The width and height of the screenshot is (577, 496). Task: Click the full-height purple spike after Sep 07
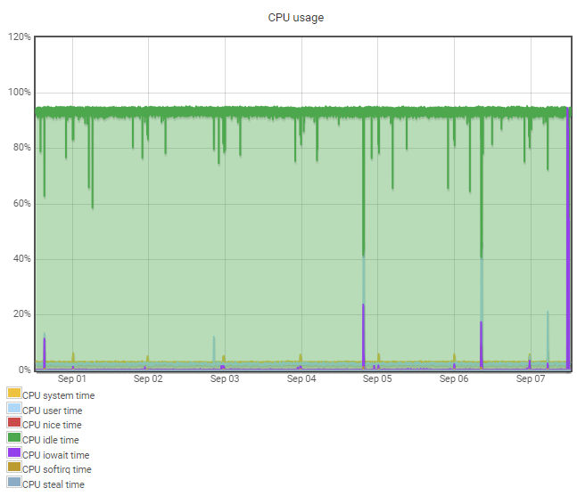(x=568, y=238)
